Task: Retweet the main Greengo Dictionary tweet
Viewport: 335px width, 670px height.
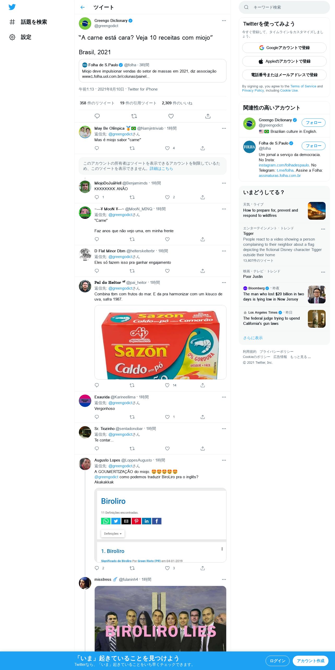Action: 134,116
